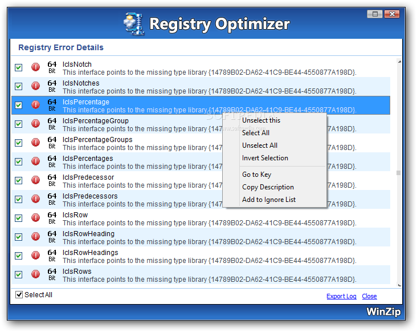Choose 'Select All' in the context menu
This screenshot has height=332, width=417.
(256, 133)
